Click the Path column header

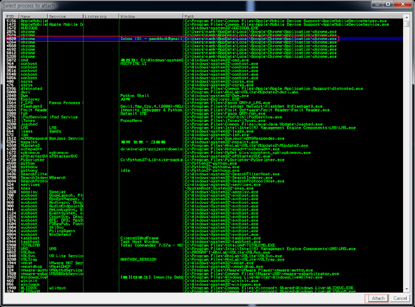293,17
